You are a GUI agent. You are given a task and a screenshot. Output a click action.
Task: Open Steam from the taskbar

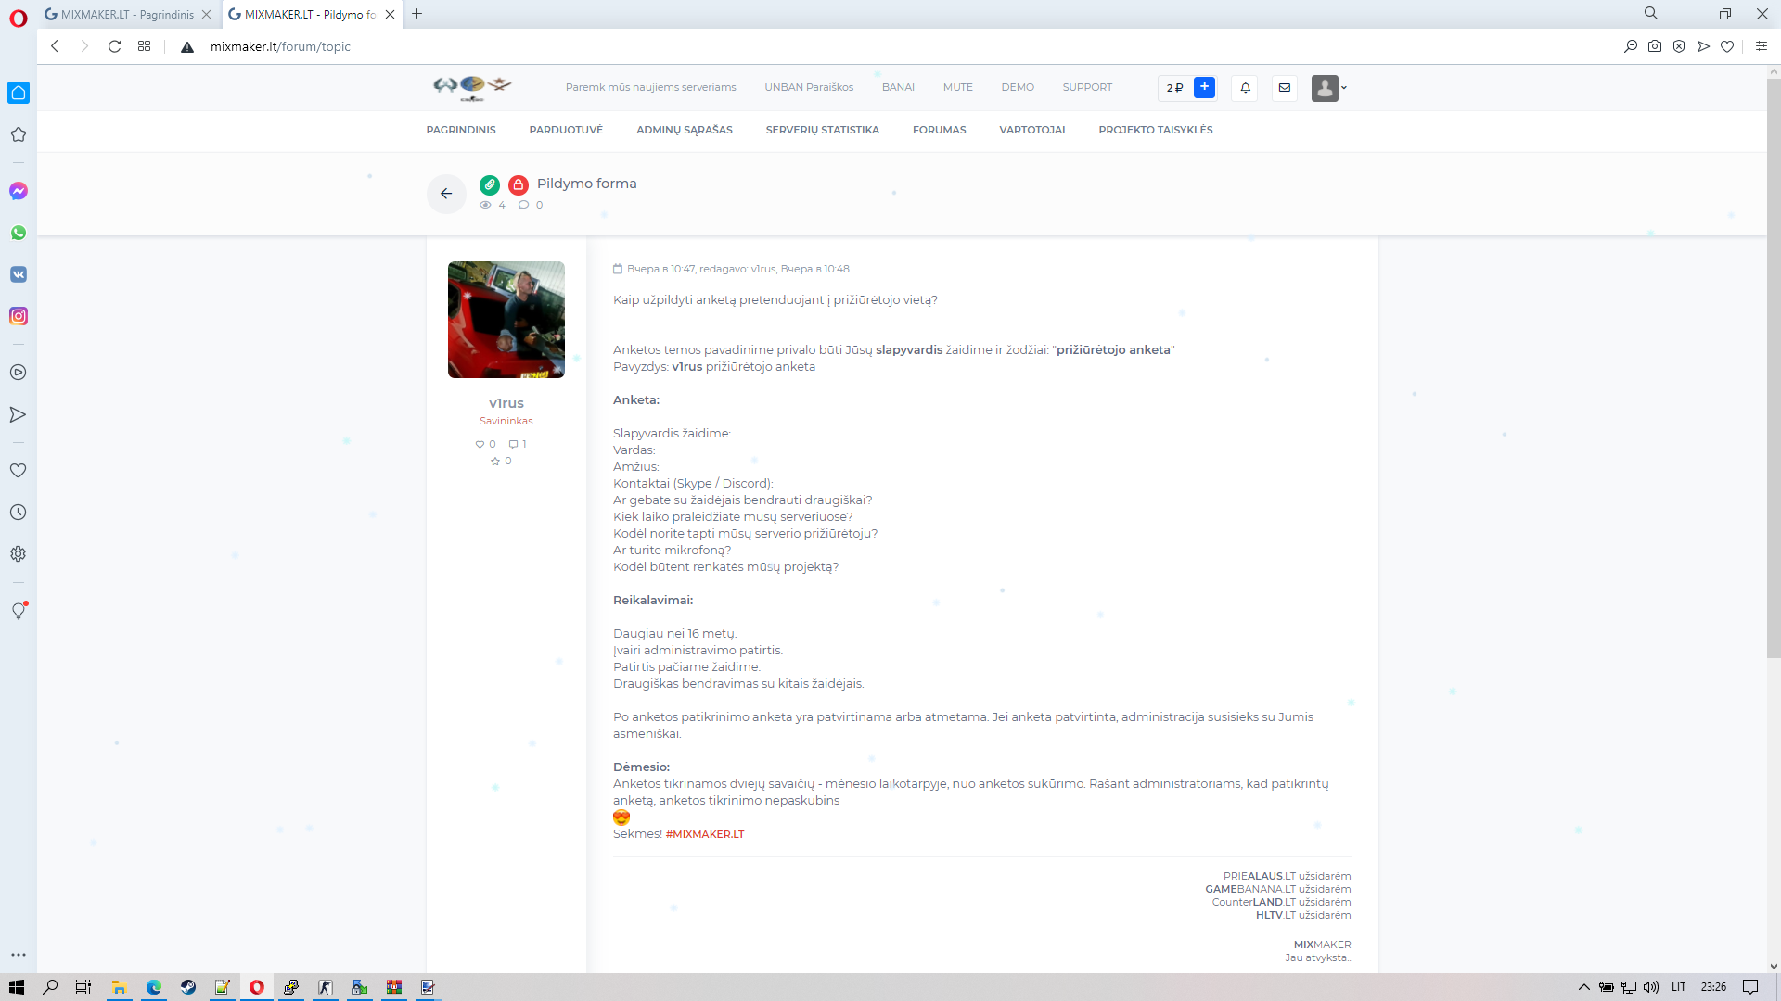(x=188, y=987)
